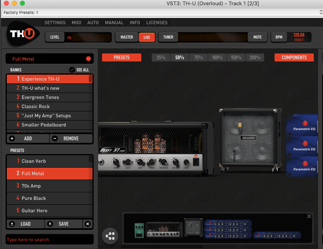Open the AUTO menu
This screenshot has height=249, width=323.
click(x=93, y=23)
